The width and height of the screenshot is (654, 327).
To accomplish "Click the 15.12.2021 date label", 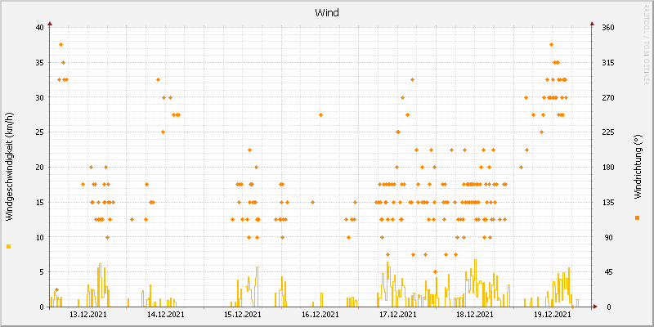I will 243,315.
